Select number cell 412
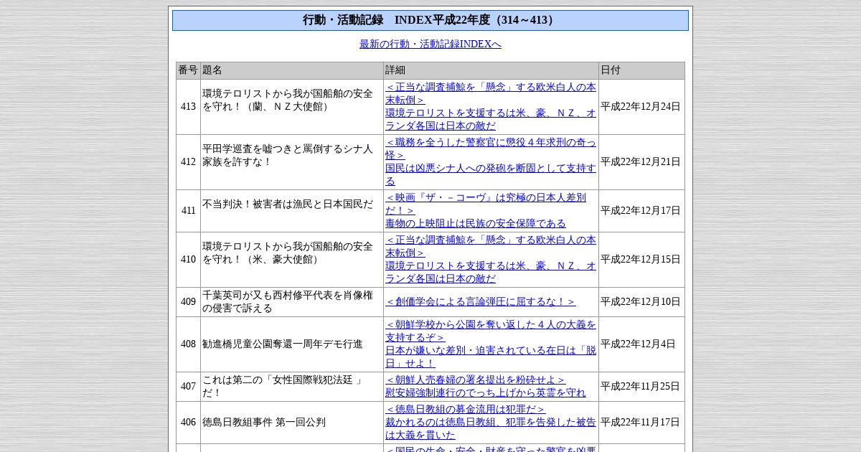The height and width of the screenshot is (452, 861). [188, 162]
